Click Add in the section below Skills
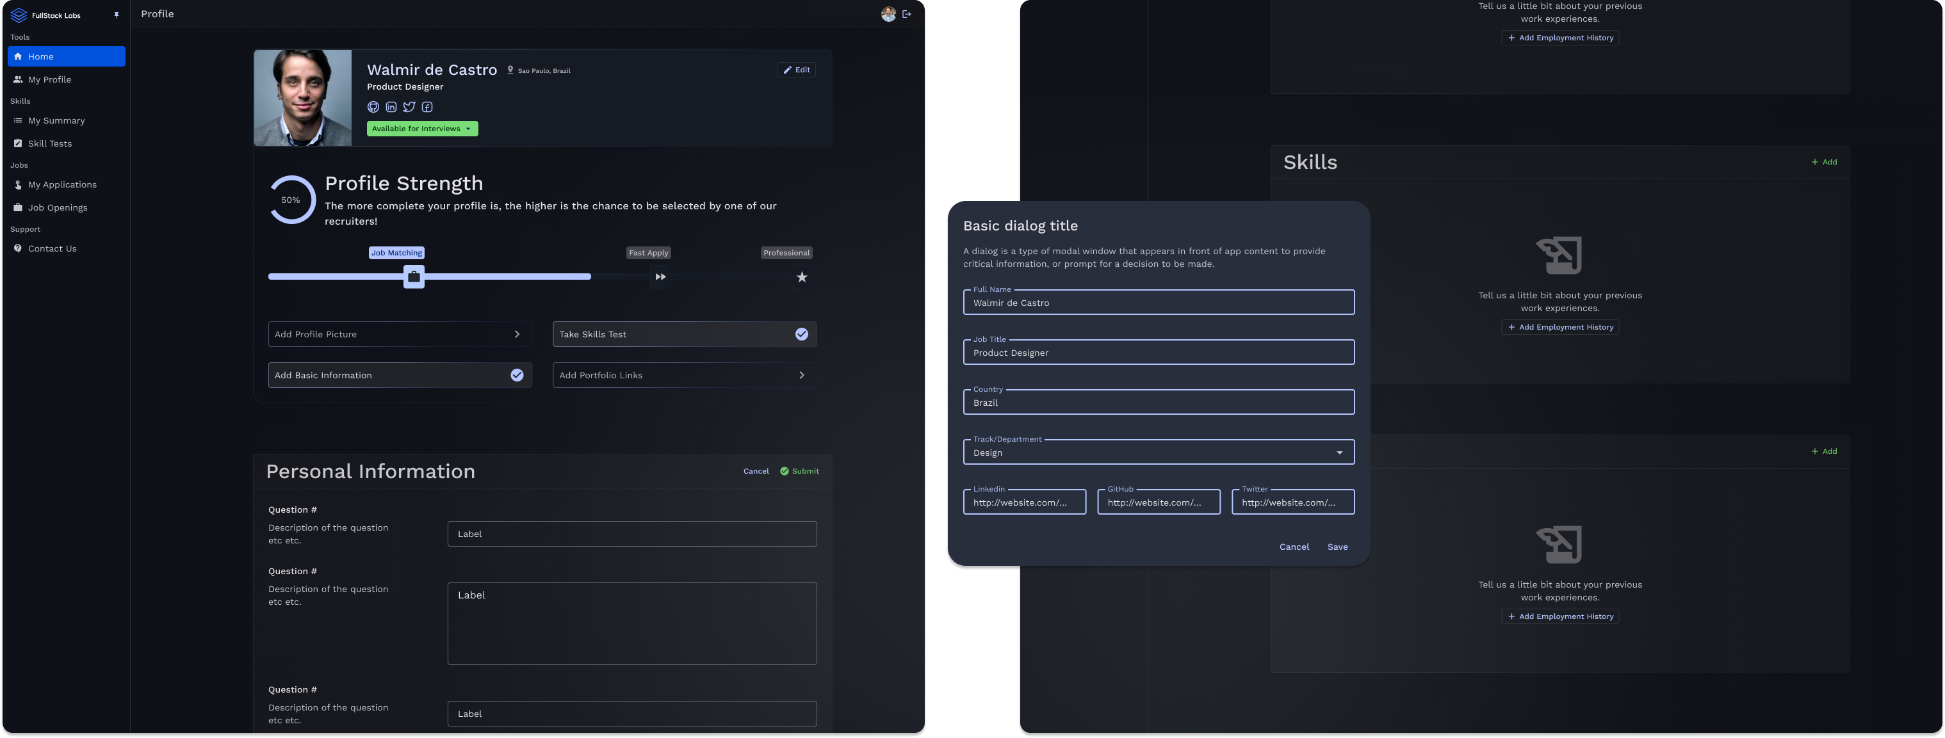The height and width of the screenshot is (738, 1945). click(1824, 451)
